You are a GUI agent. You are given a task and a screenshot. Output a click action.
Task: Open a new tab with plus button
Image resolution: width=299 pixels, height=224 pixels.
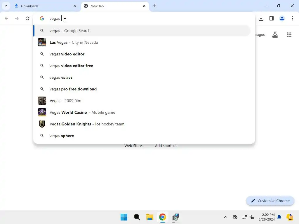pos(155,6)
